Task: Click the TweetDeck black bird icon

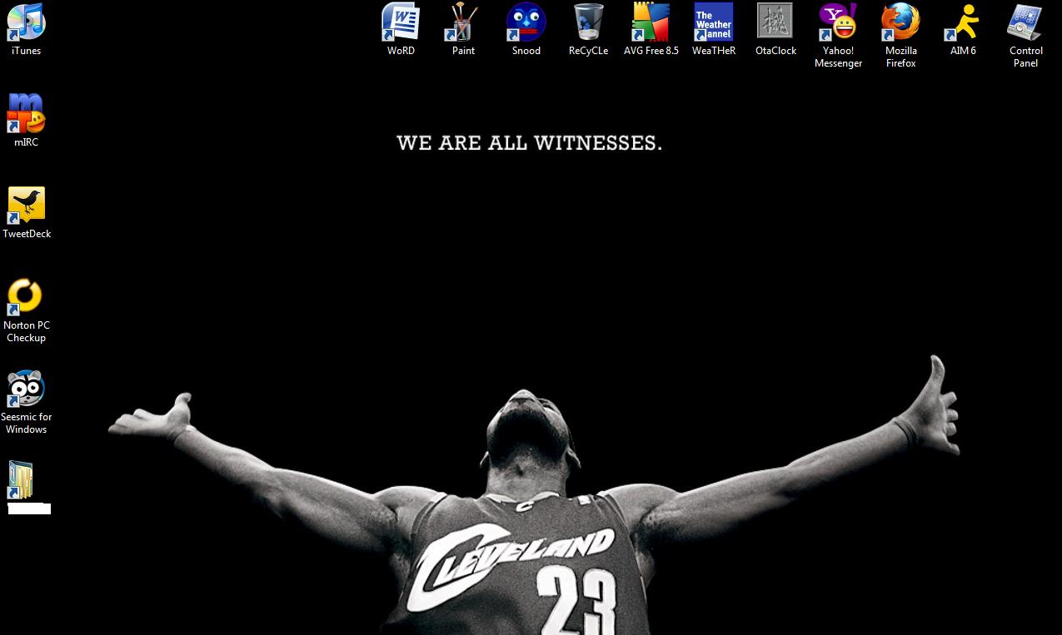Action: tap(26, 206)
